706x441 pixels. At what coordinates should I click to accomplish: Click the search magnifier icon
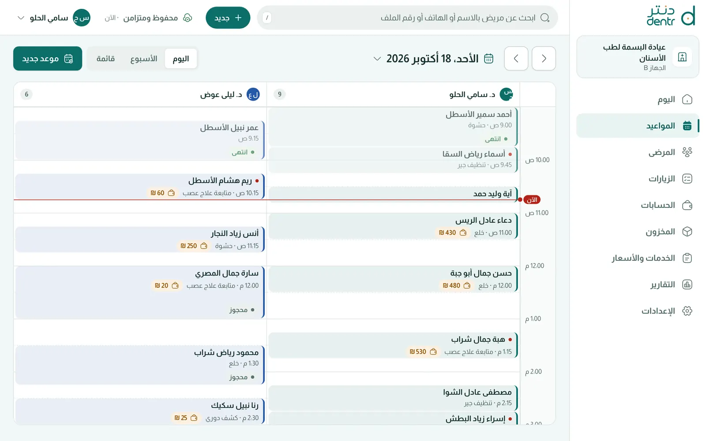545,18
